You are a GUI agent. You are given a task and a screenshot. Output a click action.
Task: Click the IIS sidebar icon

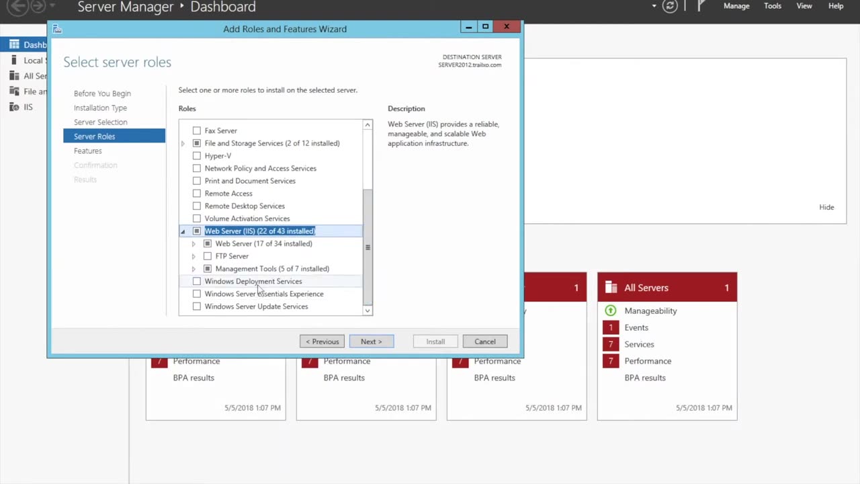point(14,107)
